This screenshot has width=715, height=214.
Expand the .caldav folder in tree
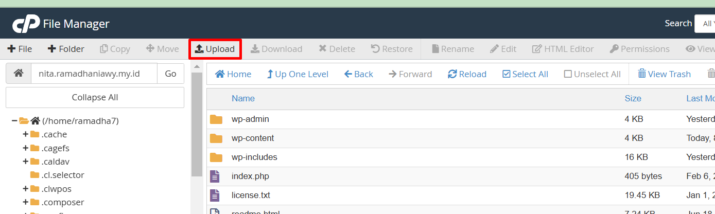pyautogui.click(x=25, y=162)
